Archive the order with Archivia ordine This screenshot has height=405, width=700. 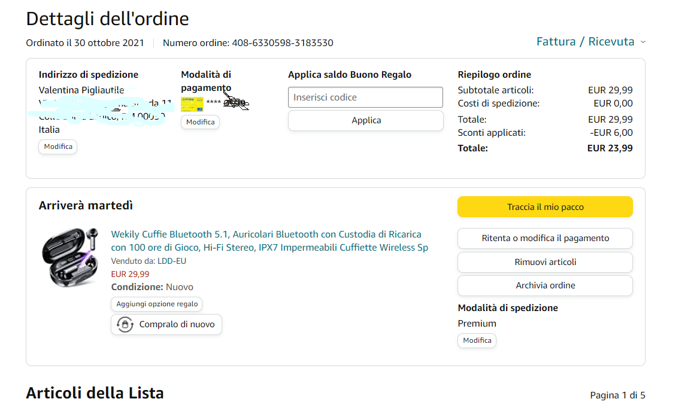point(545,285)
